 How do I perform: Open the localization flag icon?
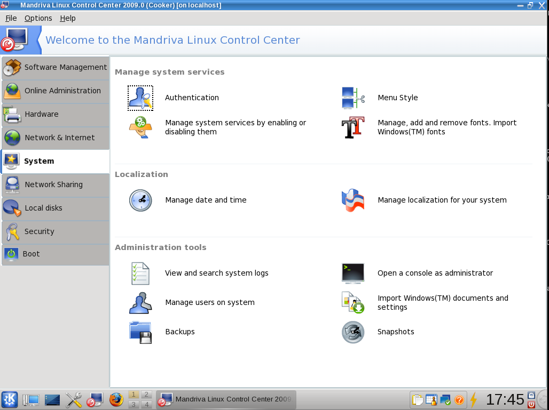[353, 200]
